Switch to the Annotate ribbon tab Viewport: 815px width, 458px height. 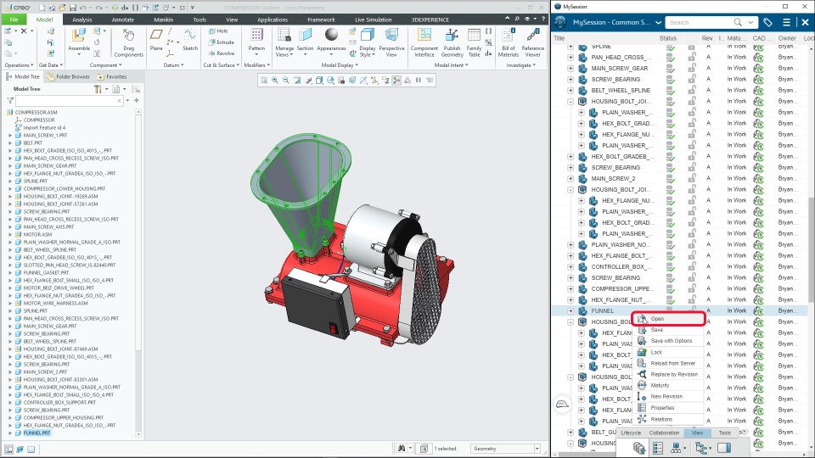click(122, 20)
